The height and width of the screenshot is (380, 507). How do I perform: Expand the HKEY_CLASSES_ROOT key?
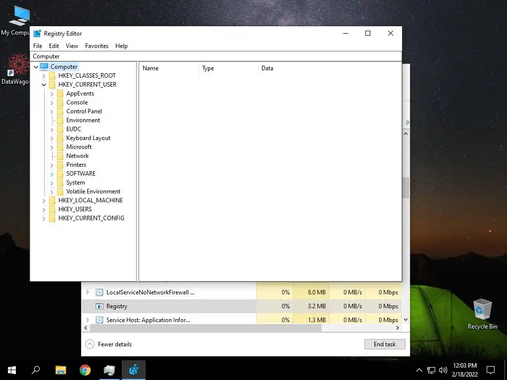tap(44, 76)
